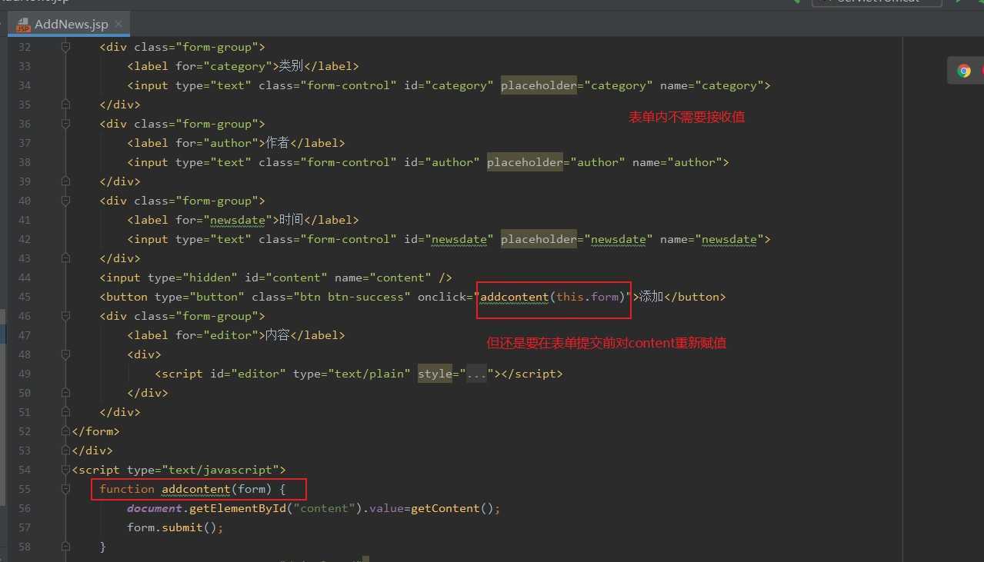Click the label text 类别 on line 33

point(290,66)
